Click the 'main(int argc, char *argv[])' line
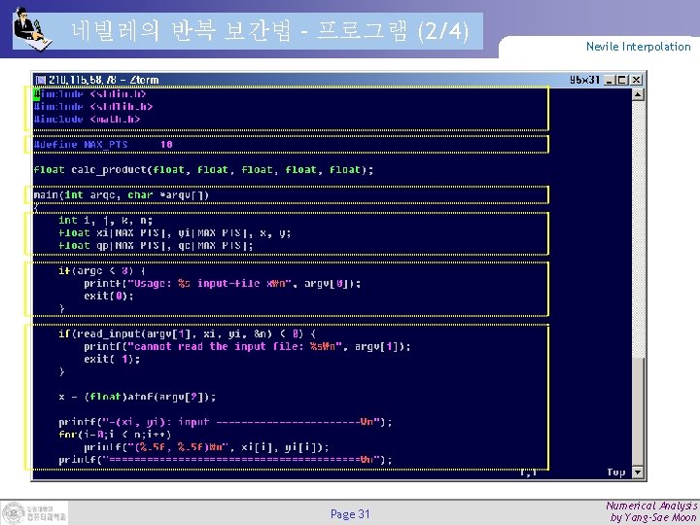The height and width of the screenshot is (525, 700). click(122, 195)
